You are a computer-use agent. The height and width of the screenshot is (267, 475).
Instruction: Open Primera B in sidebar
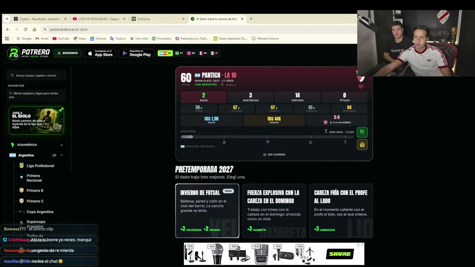click(x=35, y=191)
